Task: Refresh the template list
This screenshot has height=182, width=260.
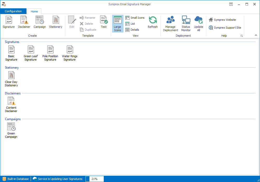Action: (x=153, y=22)
